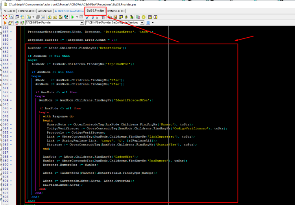
Task: Click the yellow gear settings icon
Action: (x=144, y=17)
